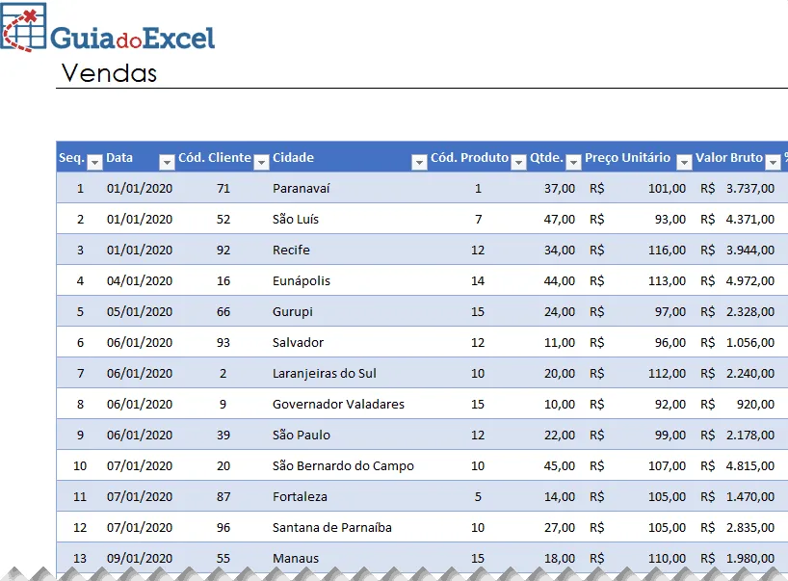
Task: Select unit price 116,00 cell
Action: [637, 250]
